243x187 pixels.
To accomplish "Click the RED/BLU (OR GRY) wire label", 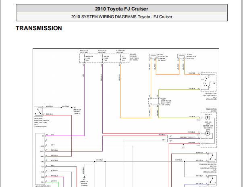I will pos(187,137).
